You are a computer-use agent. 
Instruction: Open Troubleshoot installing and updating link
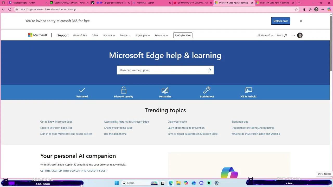[253, 128]
